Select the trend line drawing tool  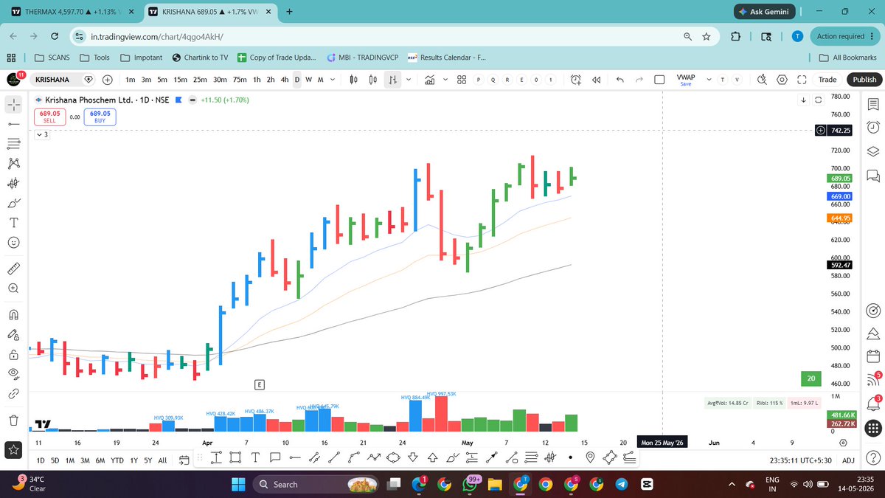pos(13,124)
